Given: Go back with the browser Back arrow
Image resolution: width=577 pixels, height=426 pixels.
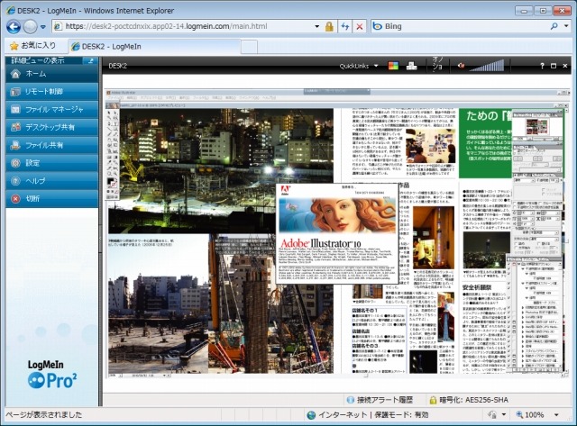Looking at the screenshot, I should [14, 26].
